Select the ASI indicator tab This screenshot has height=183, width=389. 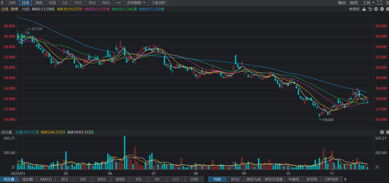click(139, 179)
